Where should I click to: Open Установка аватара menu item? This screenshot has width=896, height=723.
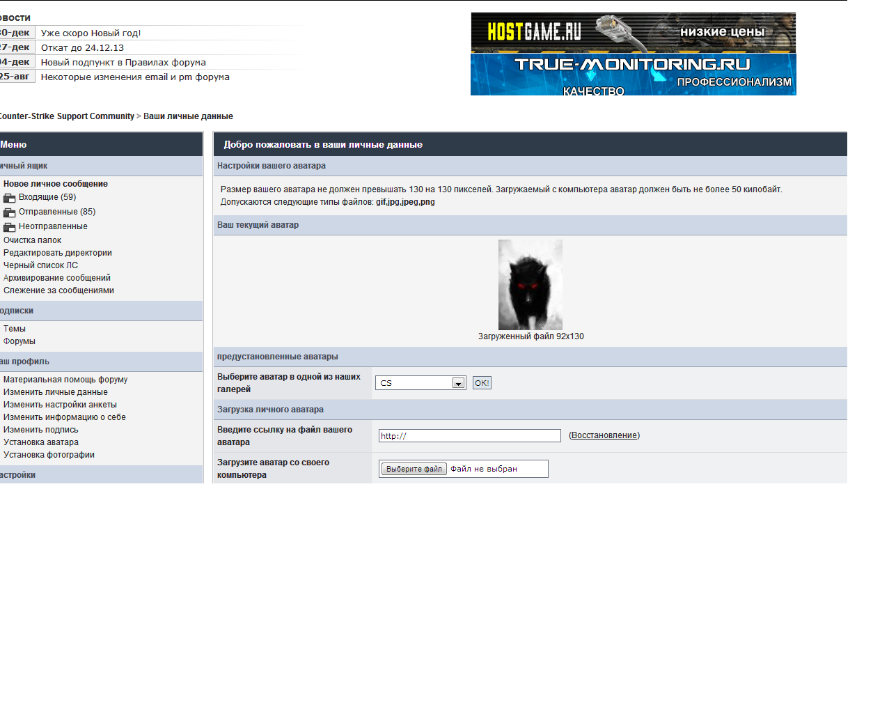(x=41, y=442)
